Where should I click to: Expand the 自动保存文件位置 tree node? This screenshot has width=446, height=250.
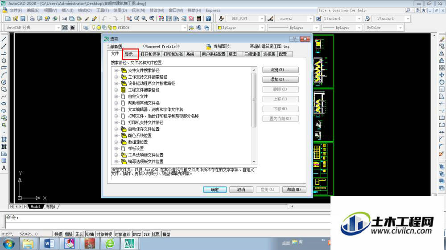click(x=116, y=129)
